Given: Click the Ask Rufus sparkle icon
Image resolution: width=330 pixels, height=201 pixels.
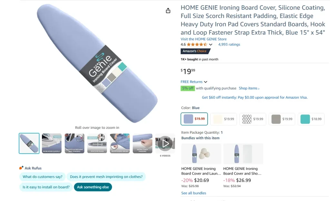Looking at the screenshot, I should pos(21,168).
